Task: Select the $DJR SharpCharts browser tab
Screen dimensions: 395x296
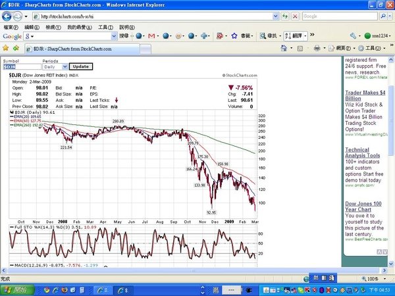Action: (x=82, y=49)
